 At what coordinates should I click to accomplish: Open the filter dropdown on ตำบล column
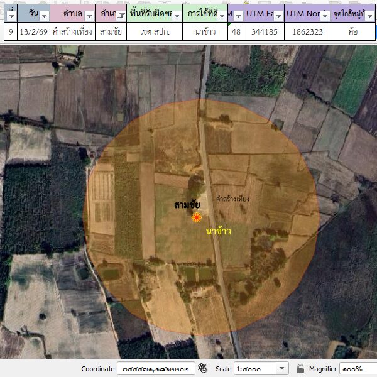pos(89,16)
